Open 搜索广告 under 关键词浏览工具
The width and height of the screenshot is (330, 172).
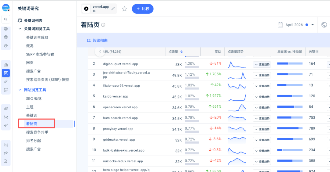click(34, 71)
